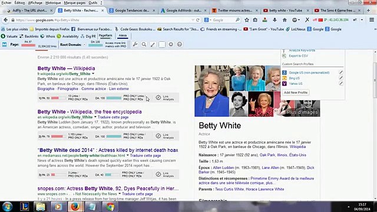Open the downloads arrow icon
The image size is (377, 212).
[275, 20]
